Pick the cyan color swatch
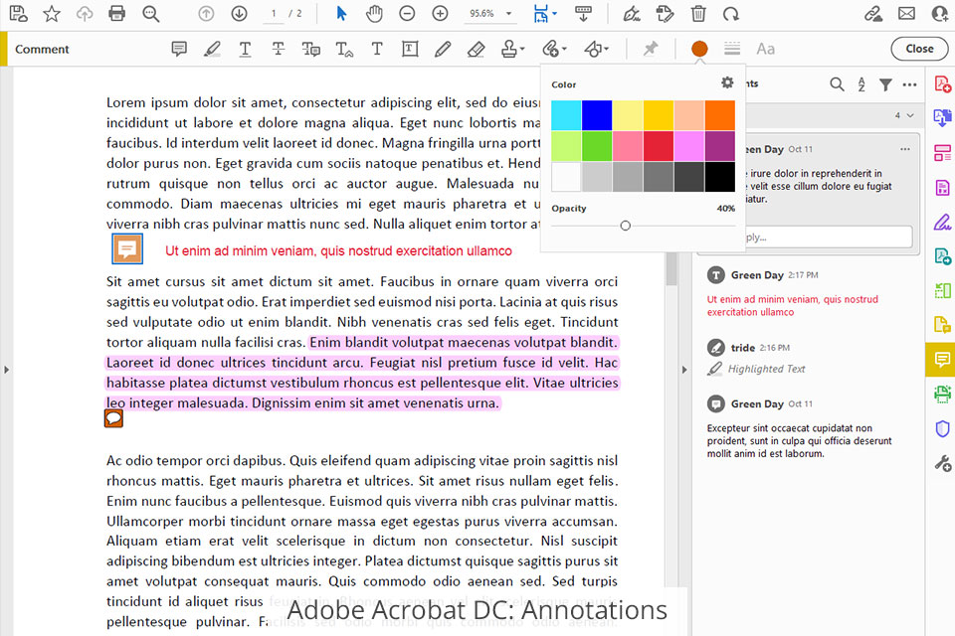The image size is (955, 636). [566, 115]
